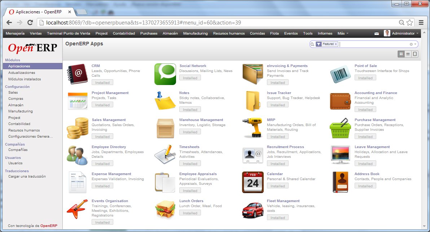Click the Sales Management app title
Screen dimensions: 430x232
109,120
